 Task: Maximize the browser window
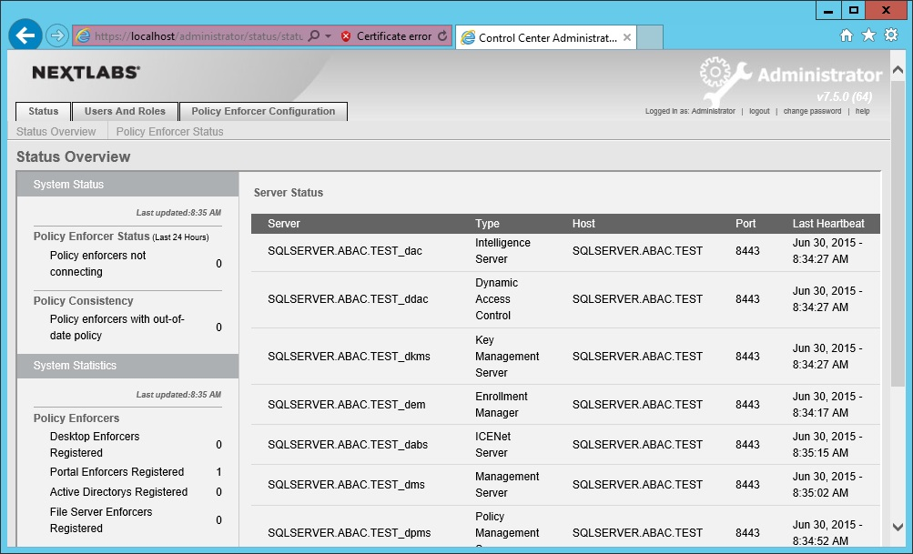pos(853,10)
